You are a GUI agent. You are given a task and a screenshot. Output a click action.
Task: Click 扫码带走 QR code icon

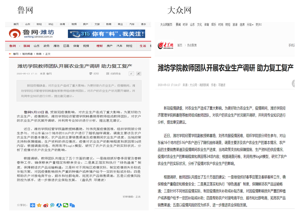[x=114, y=74]
